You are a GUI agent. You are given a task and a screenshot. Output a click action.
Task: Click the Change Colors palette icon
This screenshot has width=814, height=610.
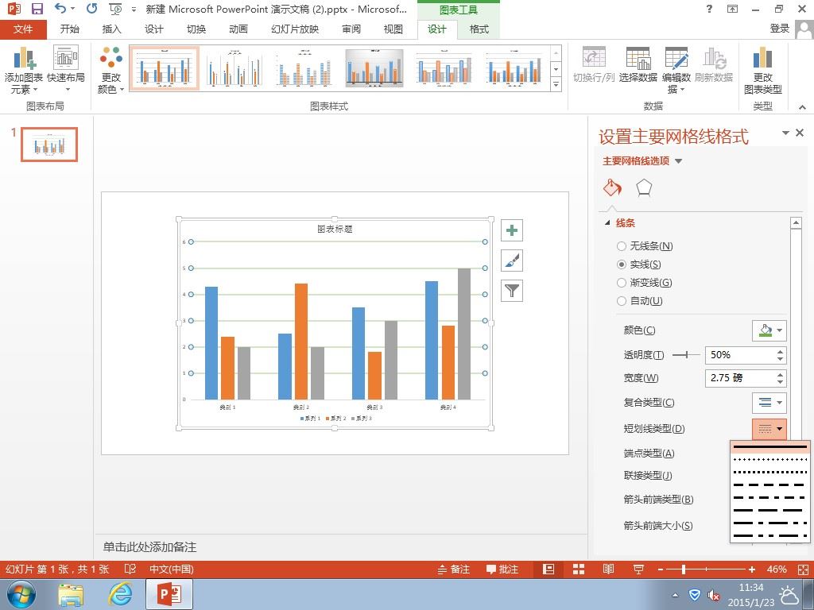[111, 58]
